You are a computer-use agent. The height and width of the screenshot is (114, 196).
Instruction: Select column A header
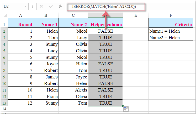(20, 15)
